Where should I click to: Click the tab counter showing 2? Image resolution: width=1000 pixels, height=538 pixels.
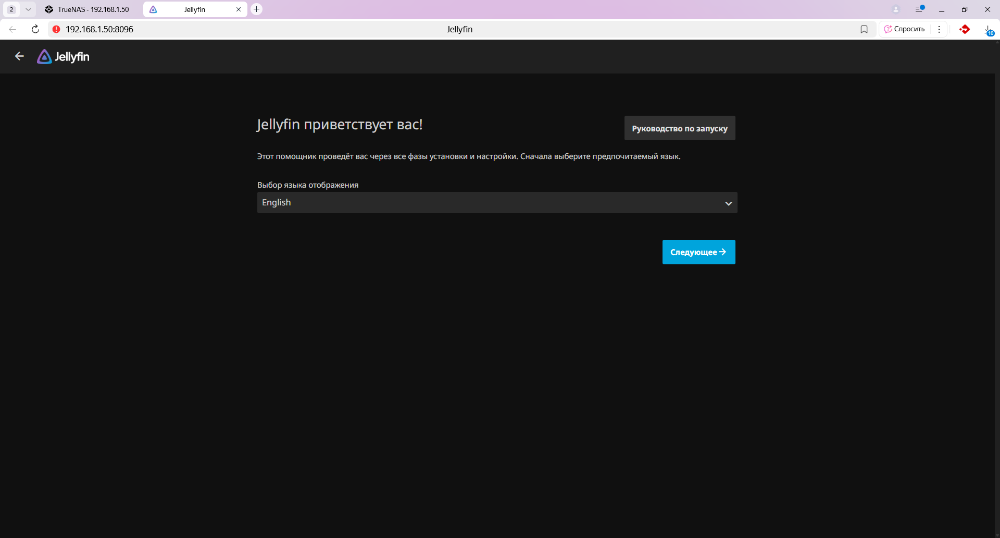click(11, 9)
